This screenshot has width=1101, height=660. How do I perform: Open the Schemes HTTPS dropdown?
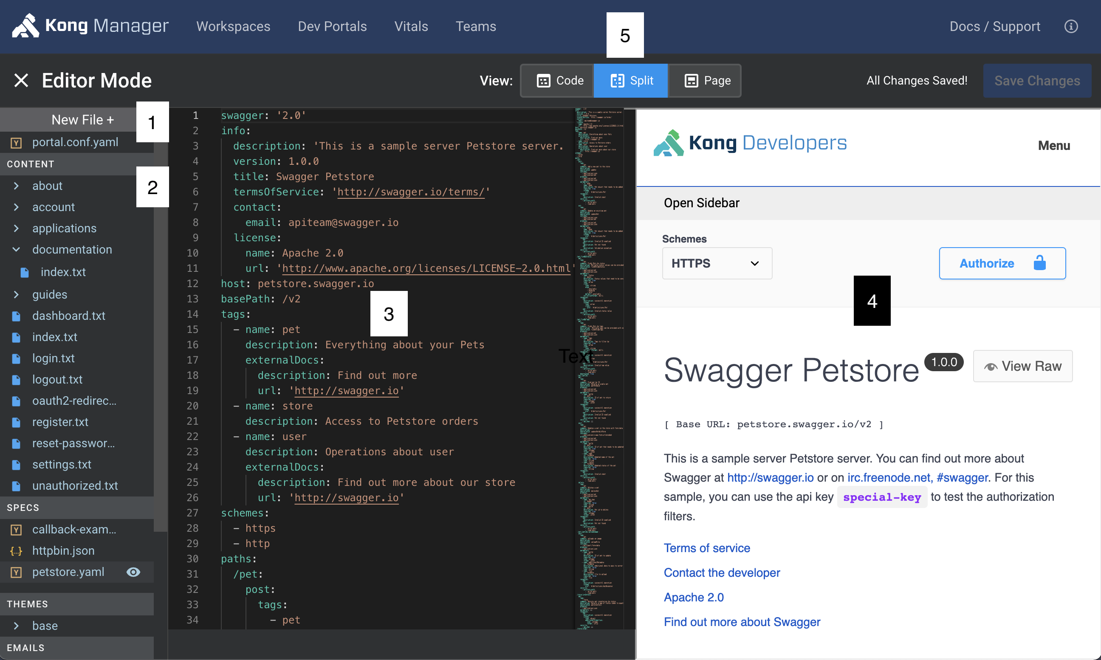click(717, 263)
